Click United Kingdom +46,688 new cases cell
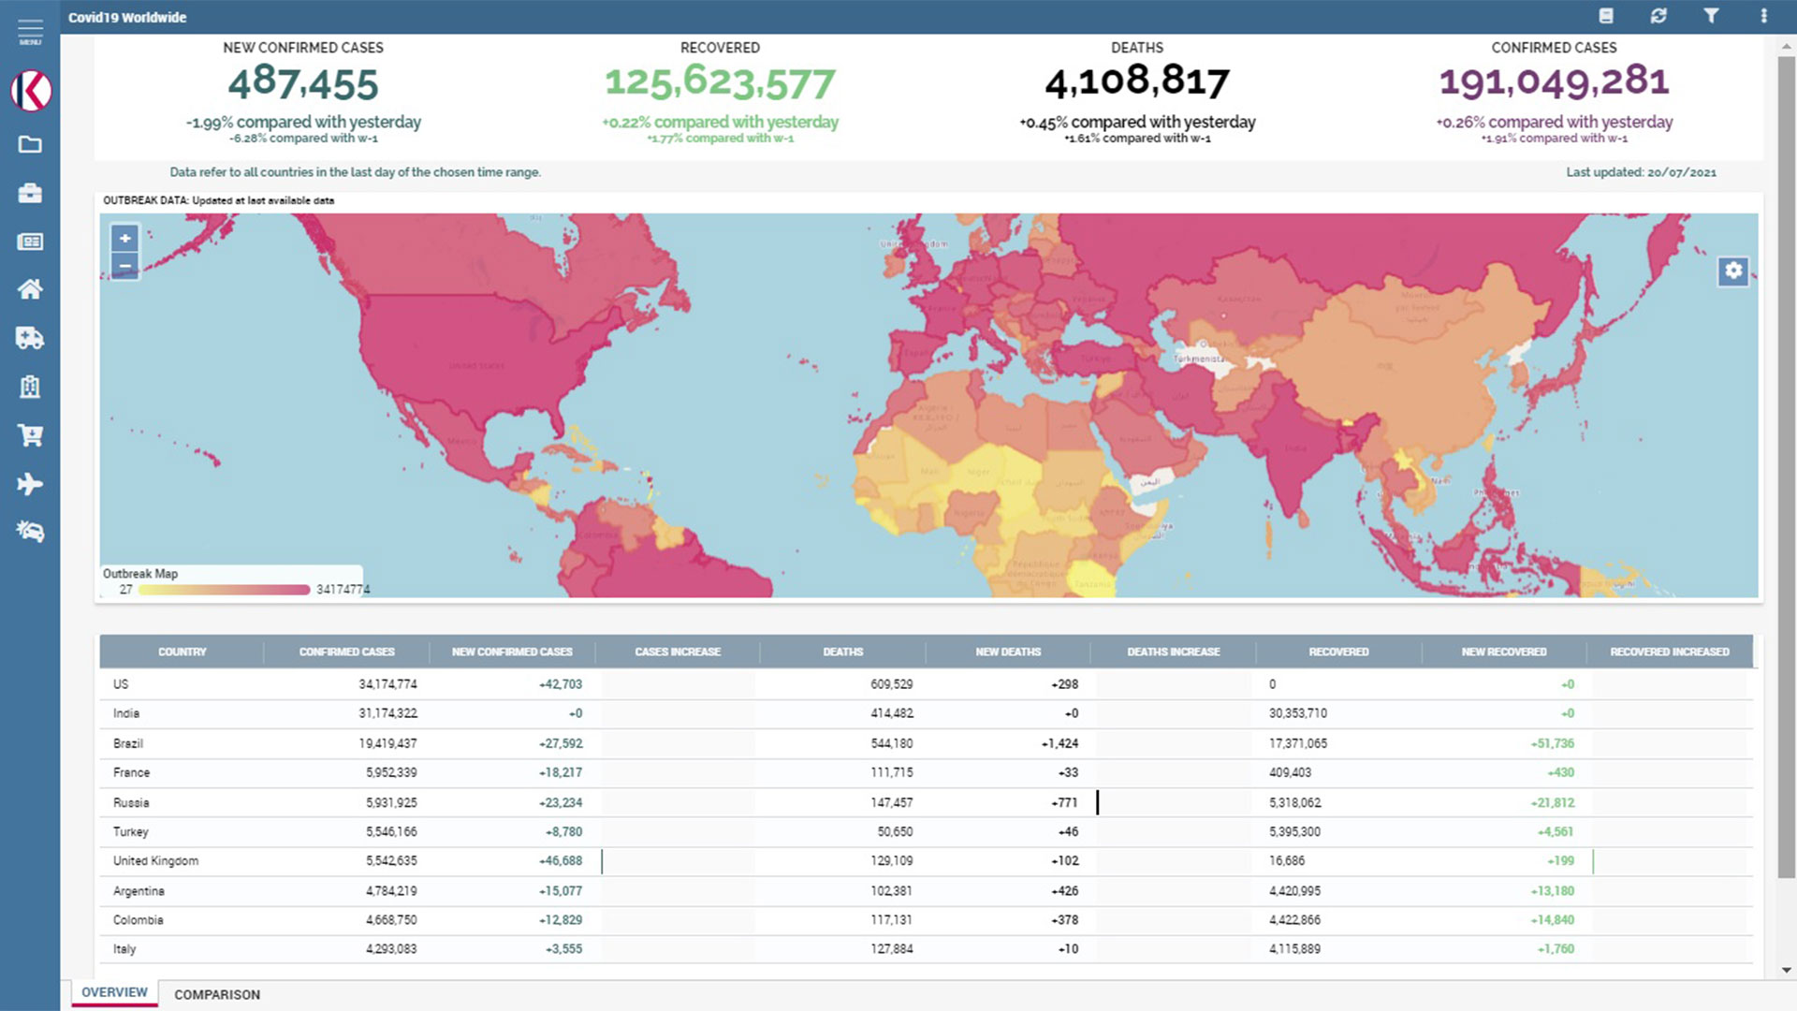Image resolution: width=1797 pixels, height=1011 pixels. (561, 861)
